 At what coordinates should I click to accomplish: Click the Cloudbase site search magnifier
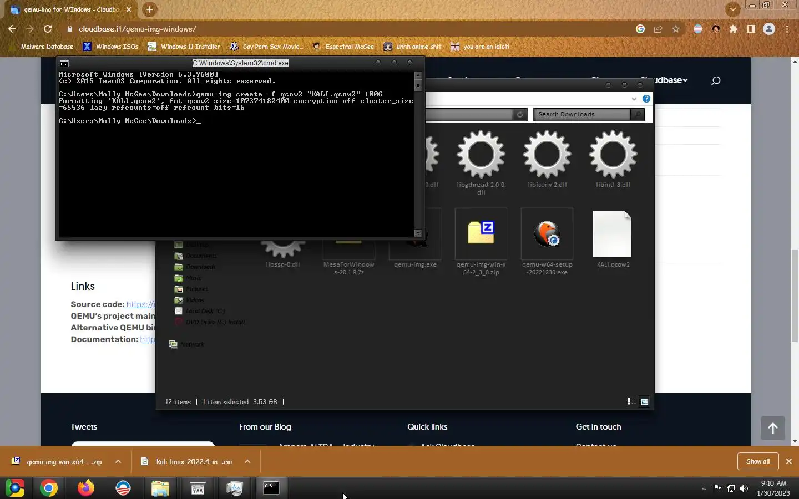[x=716, y=80]
